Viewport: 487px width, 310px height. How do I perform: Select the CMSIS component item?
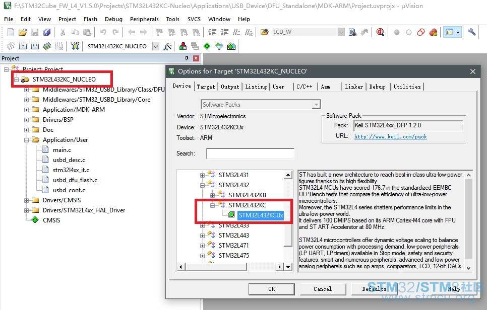[51, 220]
